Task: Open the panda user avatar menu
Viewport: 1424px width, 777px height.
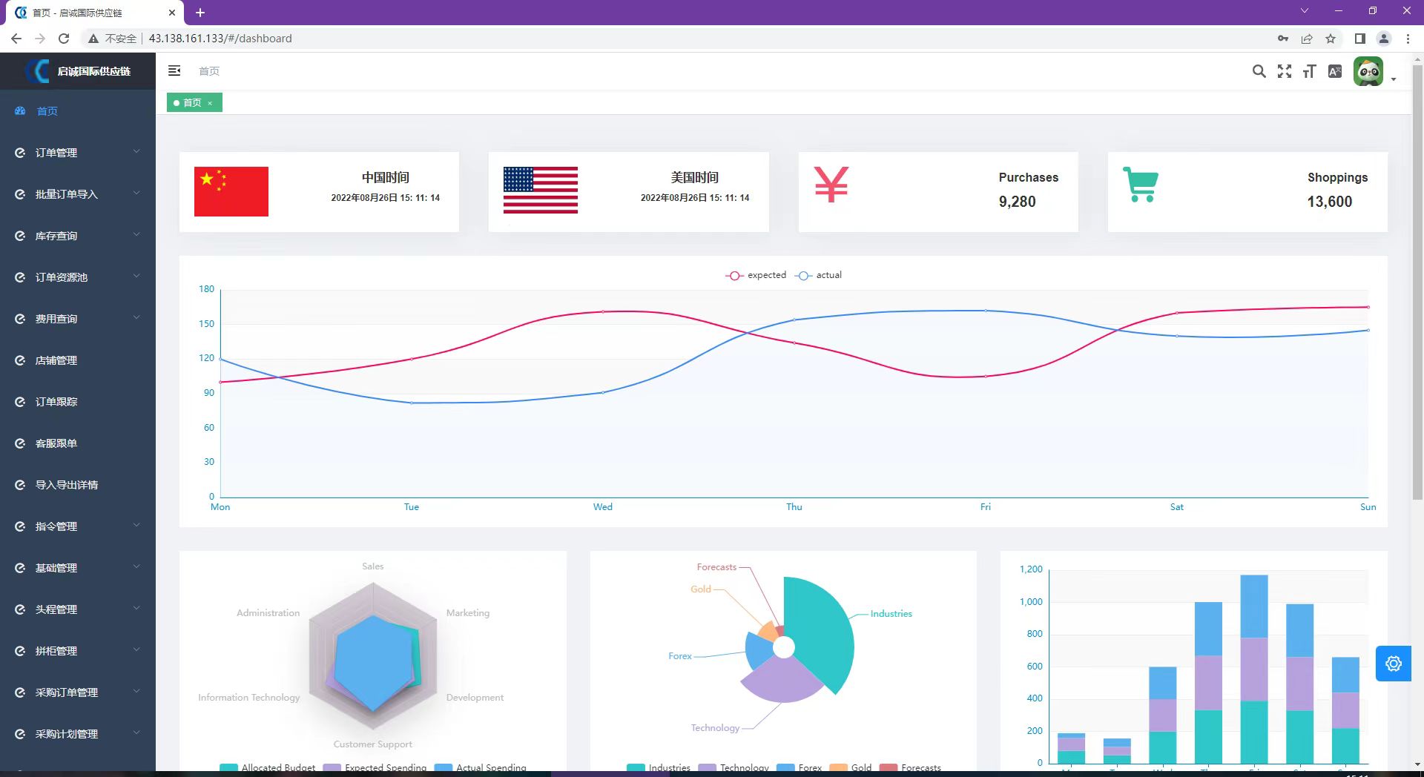Action: pos(1368,71)
